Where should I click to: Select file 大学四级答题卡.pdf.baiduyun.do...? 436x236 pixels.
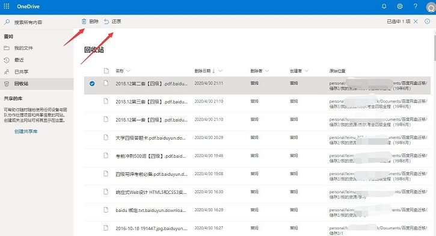click(150, 138)
